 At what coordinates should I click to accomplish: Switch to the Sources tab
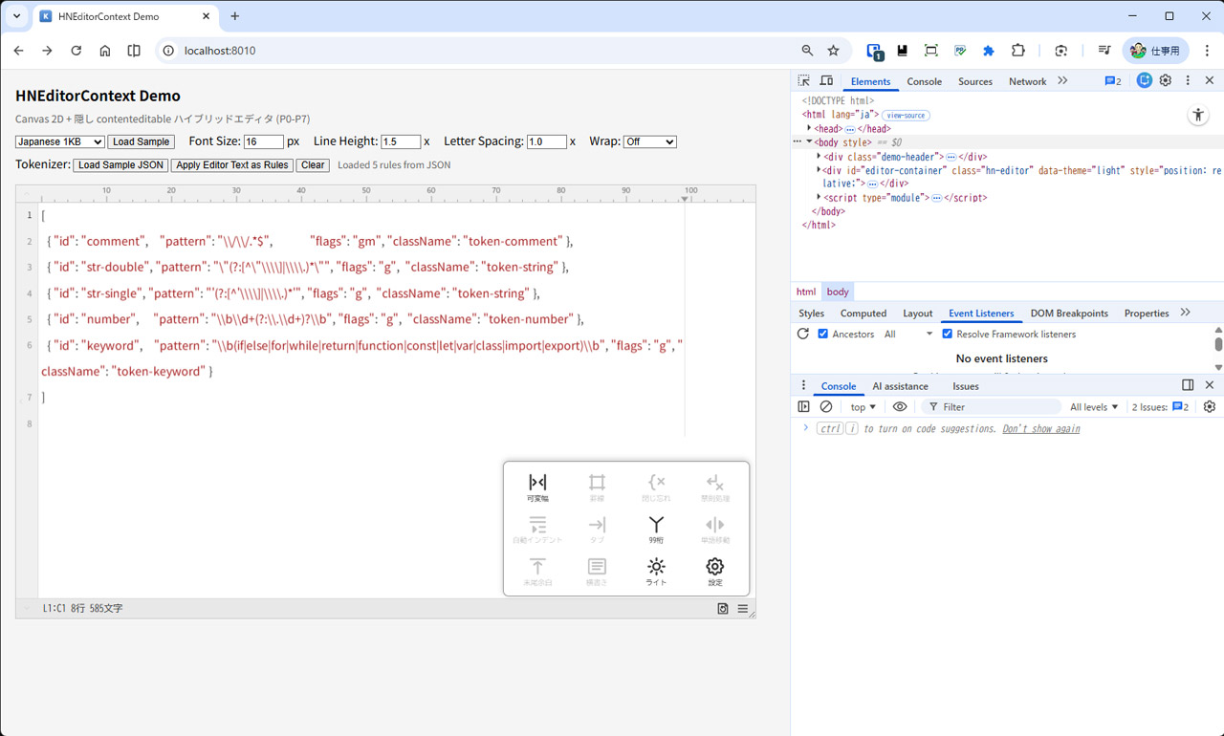point(975,81)
